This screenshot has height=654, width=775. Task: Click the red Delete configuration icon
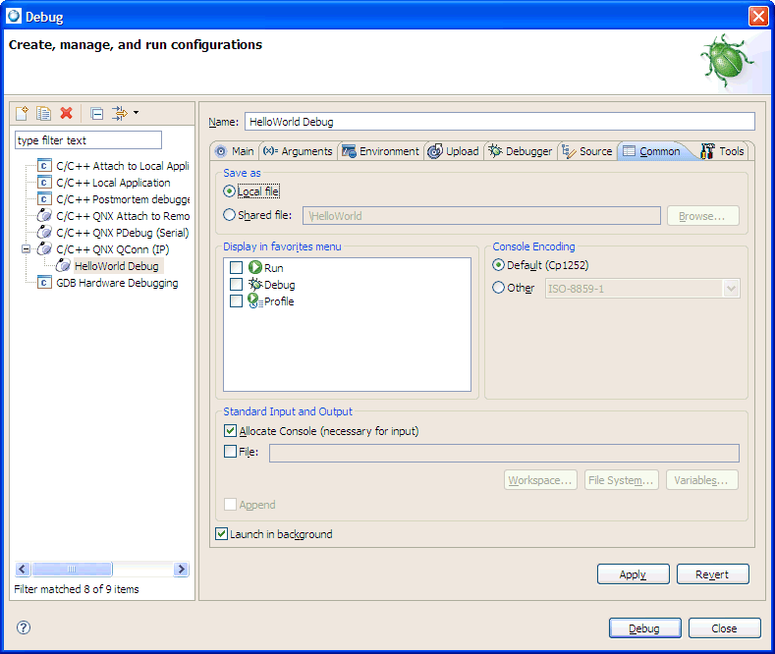point(67,114)
